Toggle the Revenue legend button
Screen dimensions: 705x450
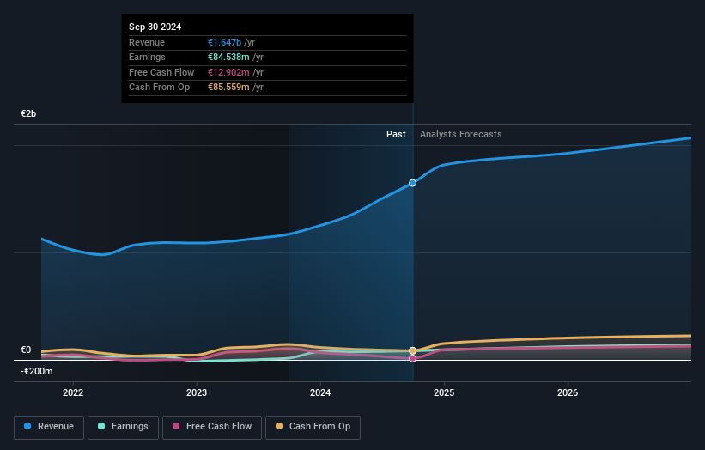(x=49, y=427)
